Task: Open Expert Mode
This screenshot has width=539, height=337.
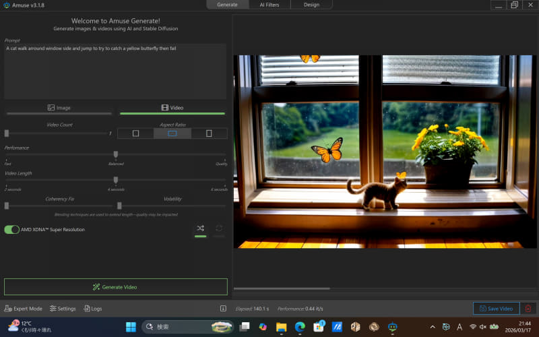Action: pyautogui.click(x=24, y=309)
